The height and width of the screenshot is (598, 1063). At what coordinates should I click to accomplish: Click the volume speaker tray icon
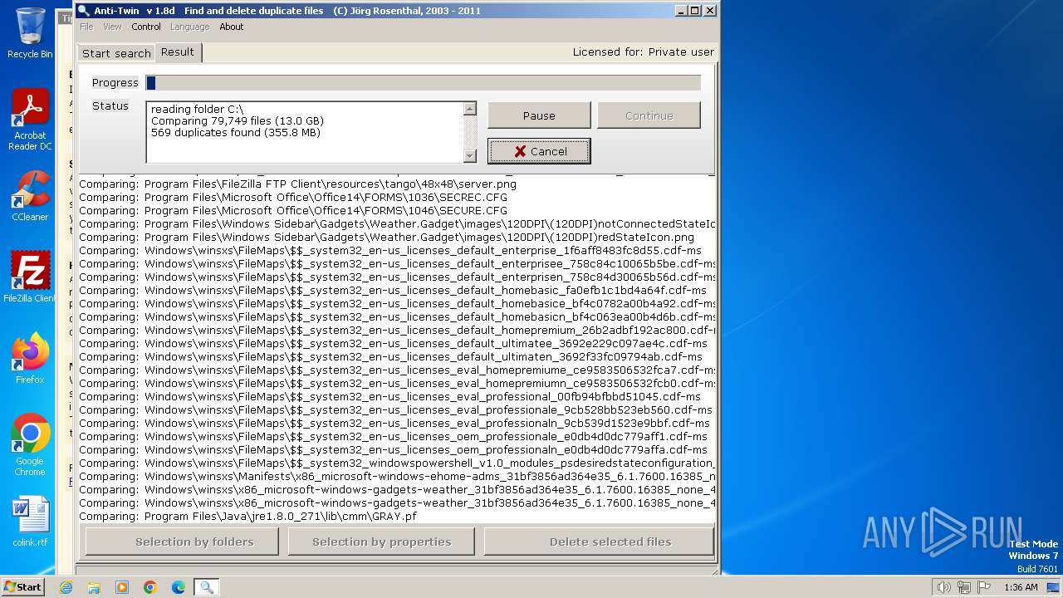(x=943, y=587)
